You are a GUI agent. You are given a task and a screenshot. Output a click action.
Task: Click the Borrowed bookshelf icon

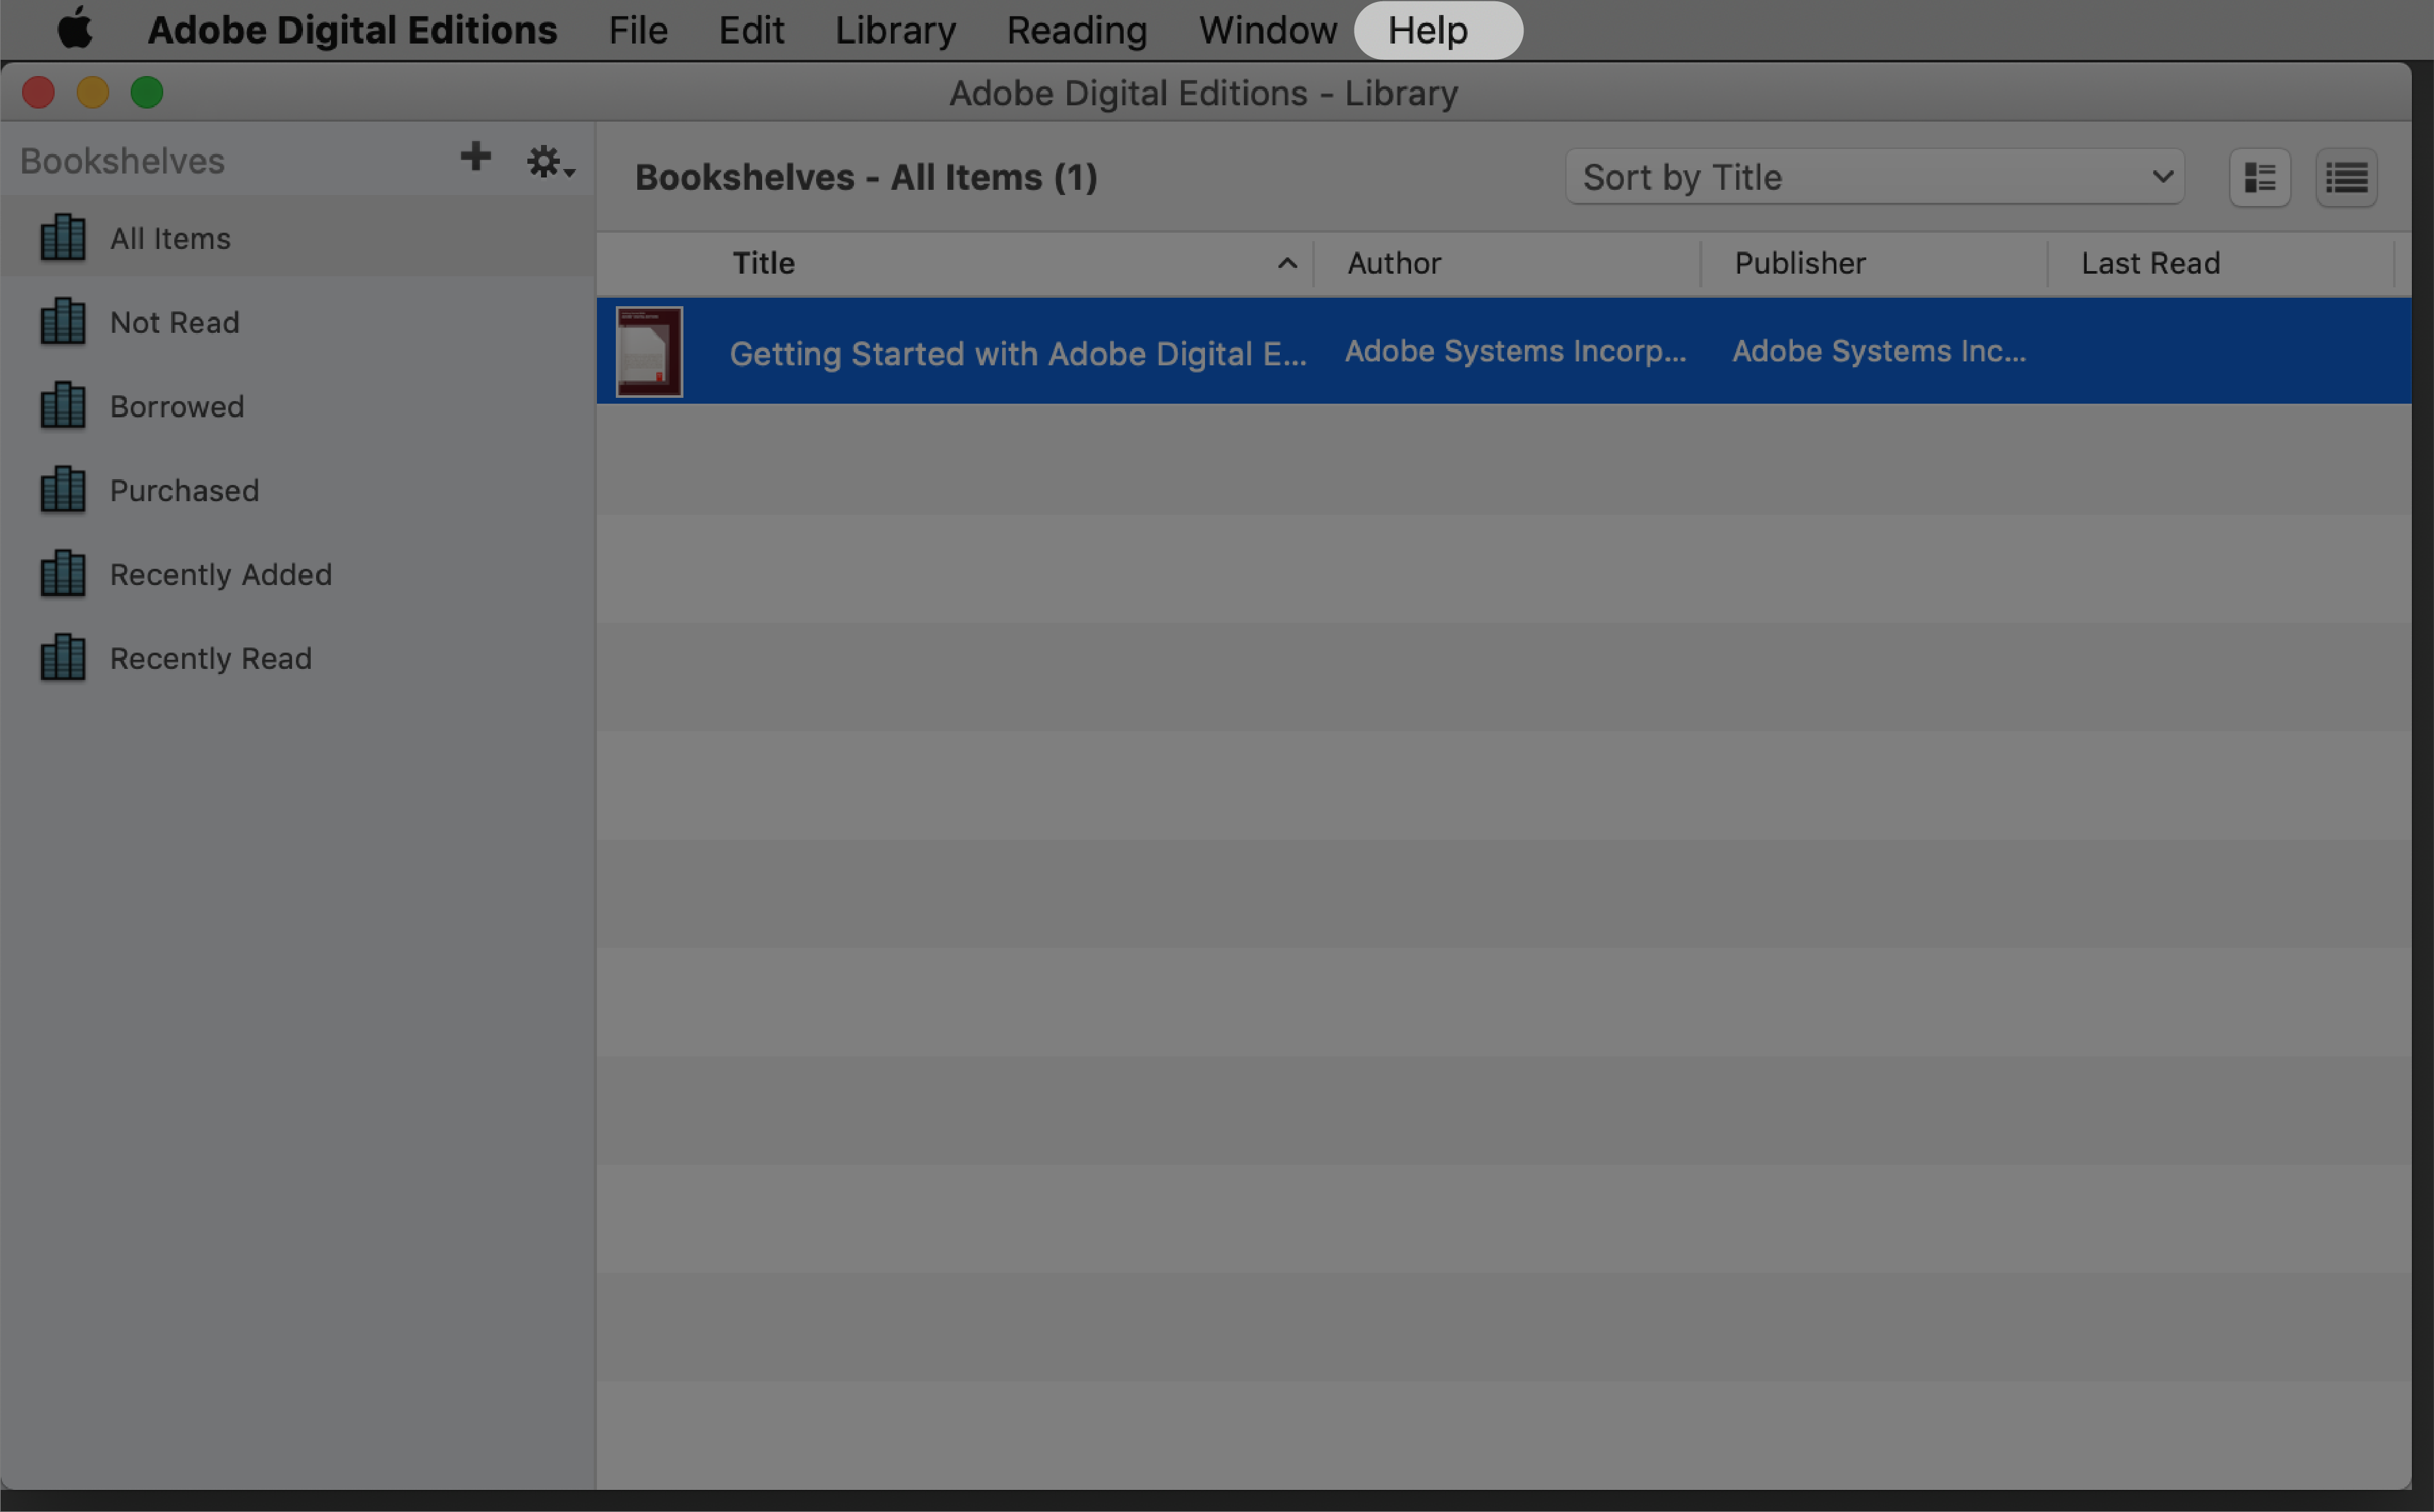[61, 404]
